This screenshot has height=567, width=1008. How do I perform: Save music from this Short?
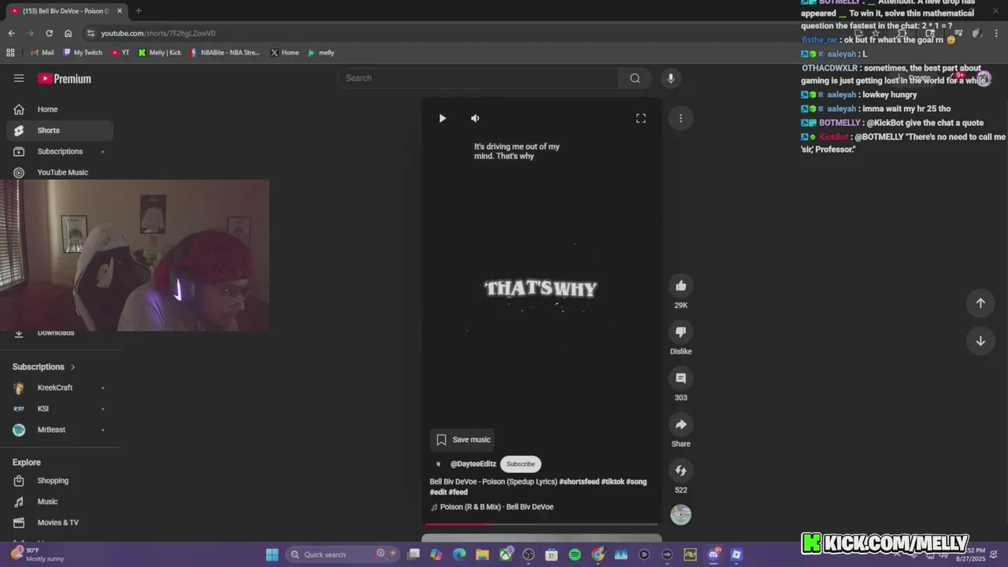point(464,439)
